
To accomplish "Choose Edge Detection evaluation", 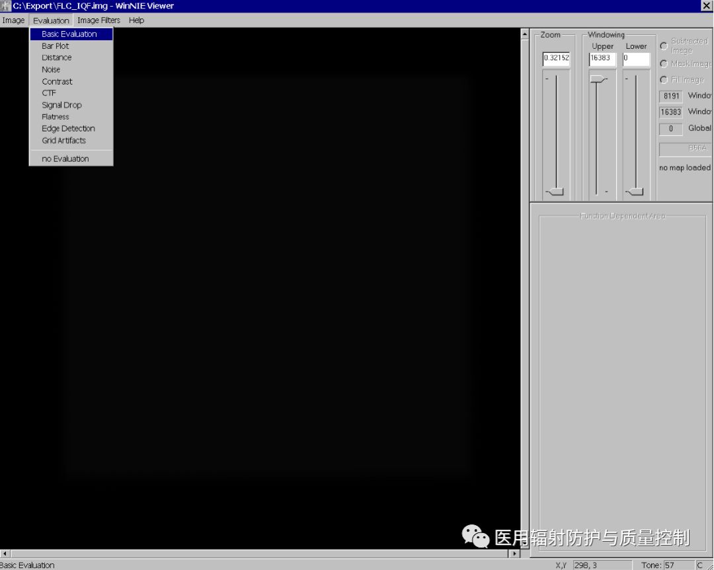I will 71,129.
